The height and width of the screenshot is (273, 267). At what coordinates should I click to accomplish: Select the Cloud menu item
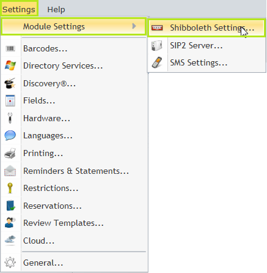click(x=74, y=241)
